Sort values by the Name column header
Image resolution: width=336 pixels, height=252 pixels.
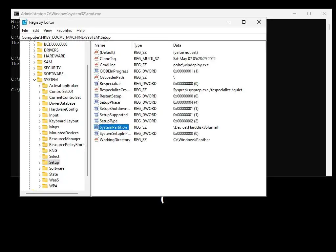click(x=112, y=45)
